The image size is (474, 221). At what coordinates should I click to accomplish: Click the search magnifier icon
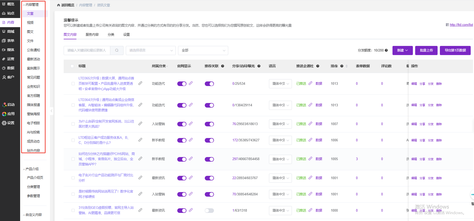pos(117,50)
